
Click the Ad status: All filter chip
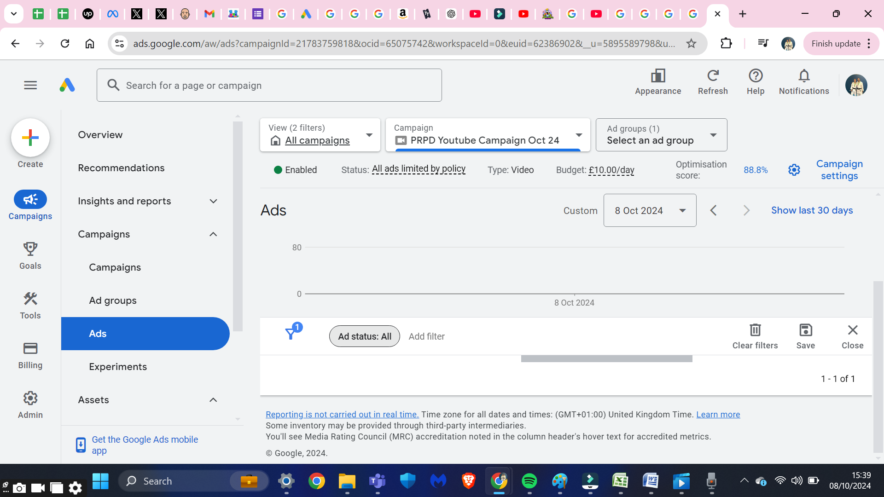tap(365, 336)
